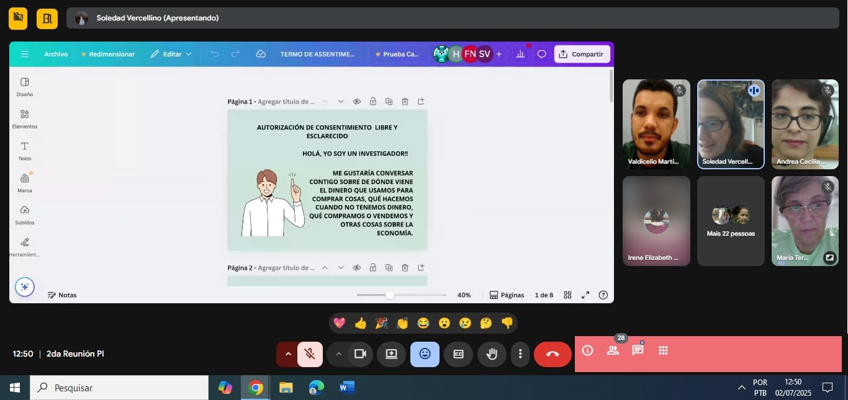
Task: Open the meeting details info icon
Action: (x=587, y=350)
